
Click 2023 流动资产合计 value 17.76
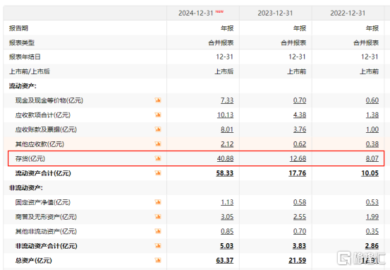click(297, 173)
